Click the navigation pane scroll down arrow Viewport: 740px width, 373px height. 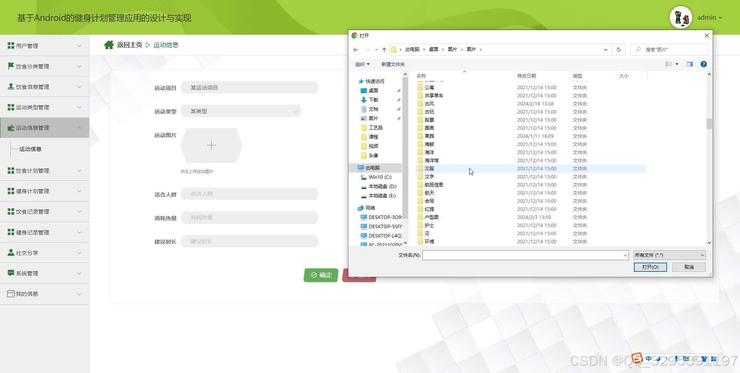pyautogui.click(x=405, y=243)
